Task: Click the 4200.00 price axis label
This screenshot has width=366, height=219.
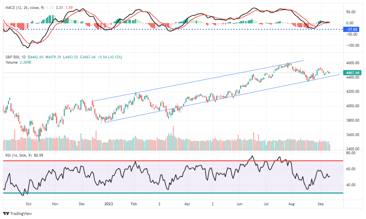Action: (x=352, y=92)
